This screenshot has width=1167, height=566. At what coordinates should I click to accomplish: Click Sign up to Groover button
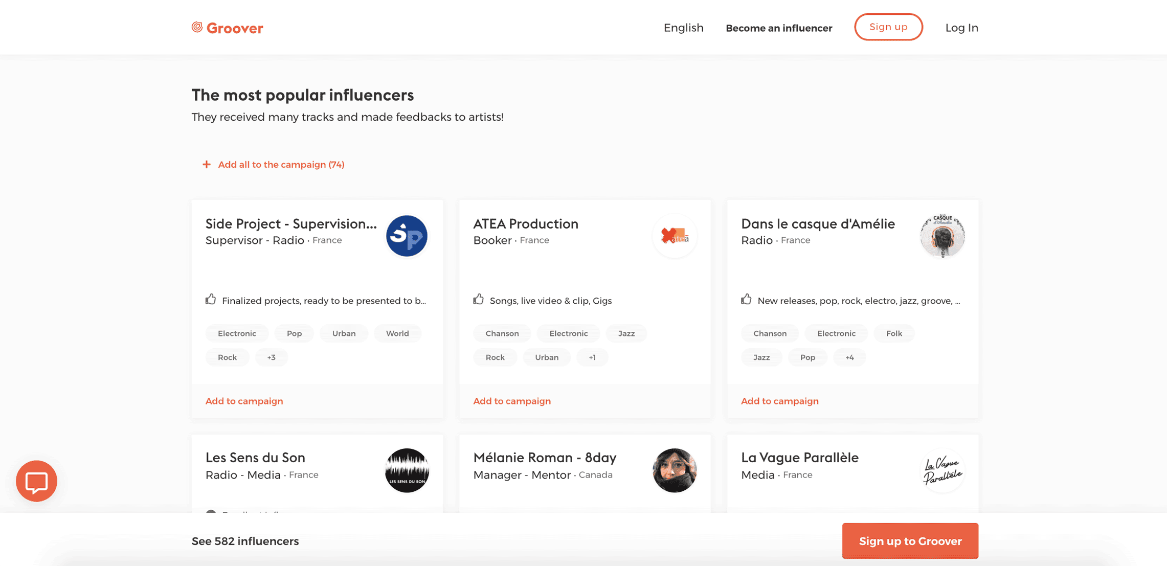click(910, 541)
